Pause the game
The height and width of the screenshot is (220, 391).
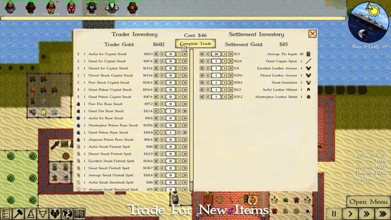[x=334, y=214]
